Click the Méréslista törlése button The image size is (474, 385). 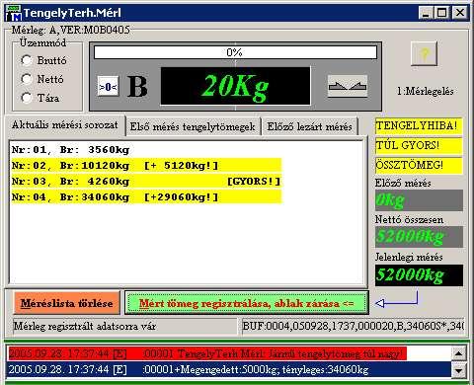(66, 303)
